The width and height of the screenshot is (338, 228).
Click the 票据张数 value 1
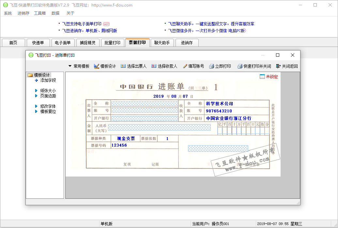tap(167, 139)
